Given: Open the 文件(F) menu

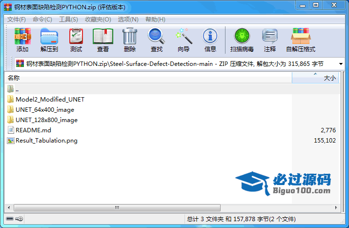Looking at the screenshot, I should pos(17,20).
